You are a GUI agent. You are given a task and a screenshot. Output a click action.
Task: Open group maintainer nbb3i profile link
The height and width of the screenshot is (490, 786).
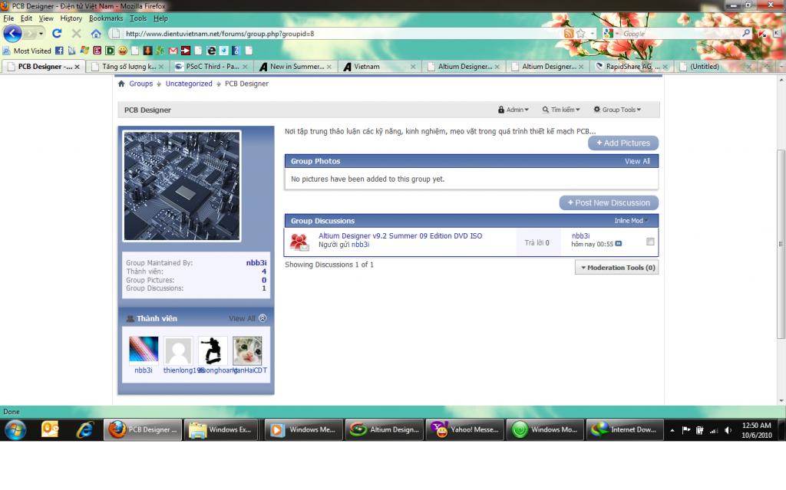256,262
